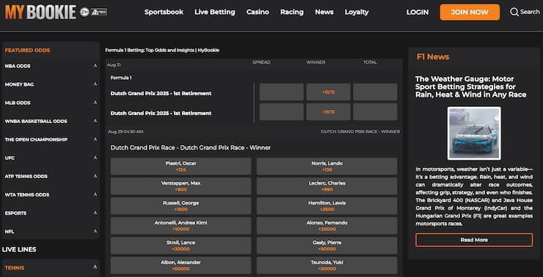Bet on Leclerc, Charles +990
The width and height of the screenshot is (543, 277).
pyautogui.click(x=327, y=186)
